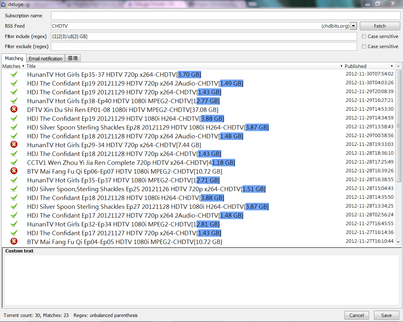Enable Case sensitive for filter exclude

(364, 47)
